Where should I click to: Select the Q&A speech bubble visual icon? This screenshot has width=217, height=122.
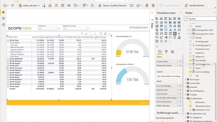point(170,37)
